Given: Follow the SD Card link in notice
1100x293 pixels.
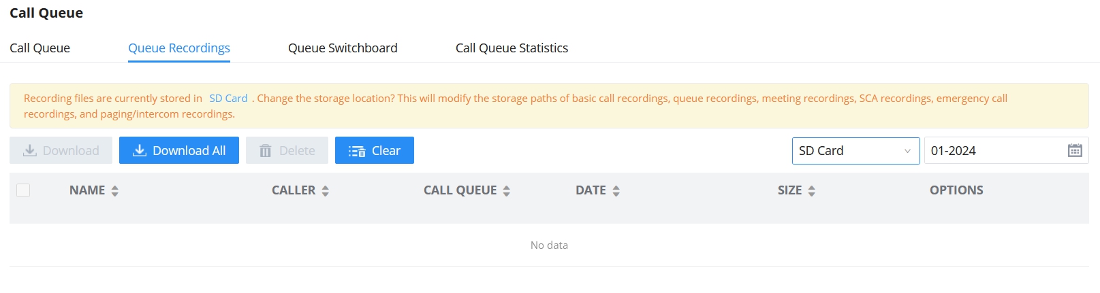Looking at the screenshot, I should [x=228, y=99].
